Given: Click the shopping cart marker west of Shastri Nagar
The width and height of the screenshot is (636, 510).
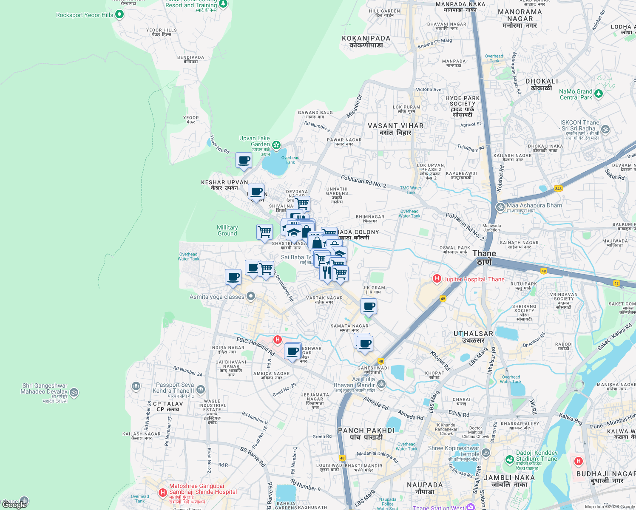Looking at the screenshot, I should click(x=265, y=231).
